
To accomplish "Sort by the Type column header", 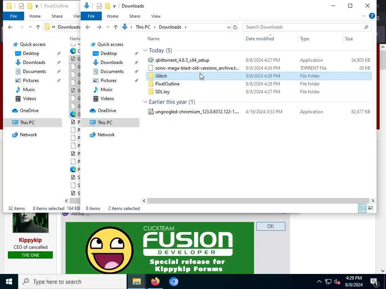I will (x=305, y=39).
